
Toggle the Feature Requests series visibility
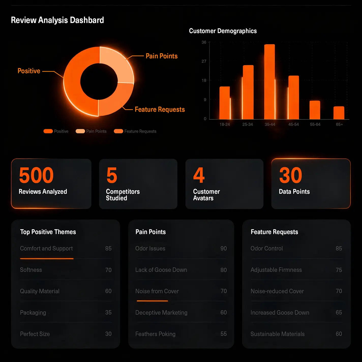pos(135,131)
